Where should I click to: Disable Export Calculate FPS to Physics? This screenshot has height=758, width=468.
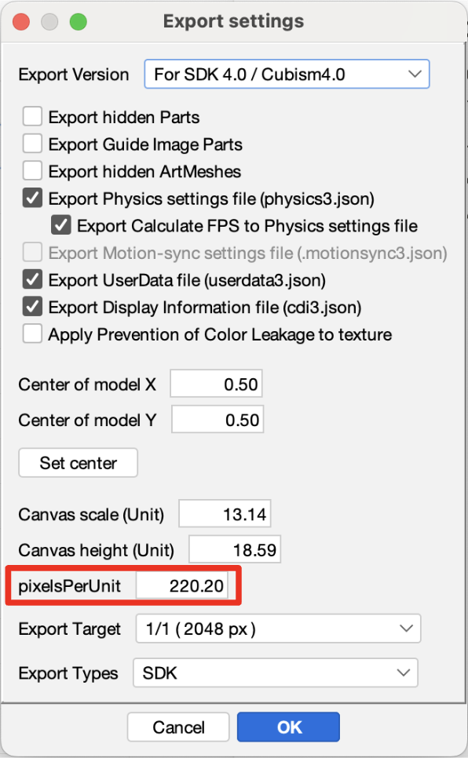point(61,225)
